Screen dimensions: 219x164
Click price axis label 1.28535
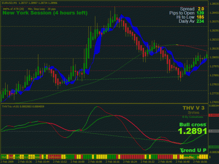point(214,4)
